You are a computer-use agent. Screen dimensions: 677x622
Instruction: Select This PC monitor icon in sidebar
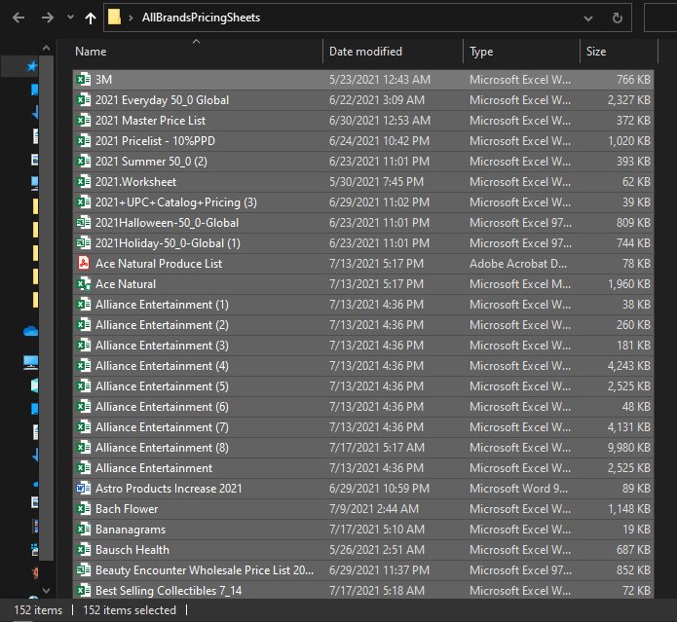[30, 362]
